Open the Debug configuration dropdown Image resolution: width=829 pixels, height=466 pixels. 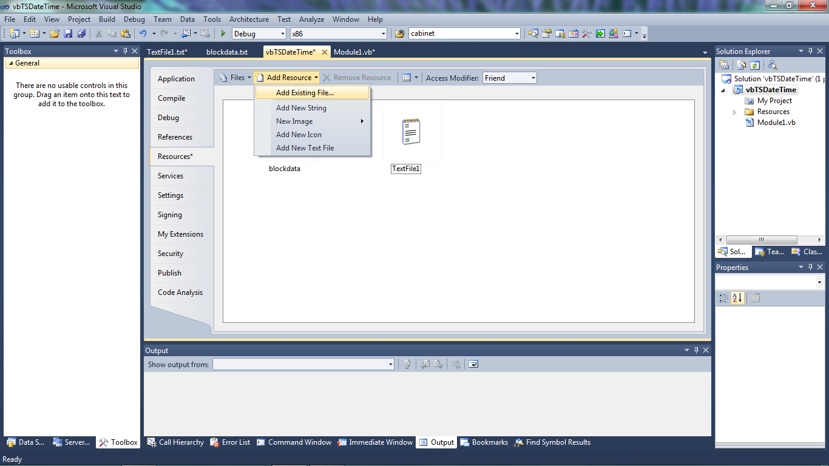pos(281,34)
